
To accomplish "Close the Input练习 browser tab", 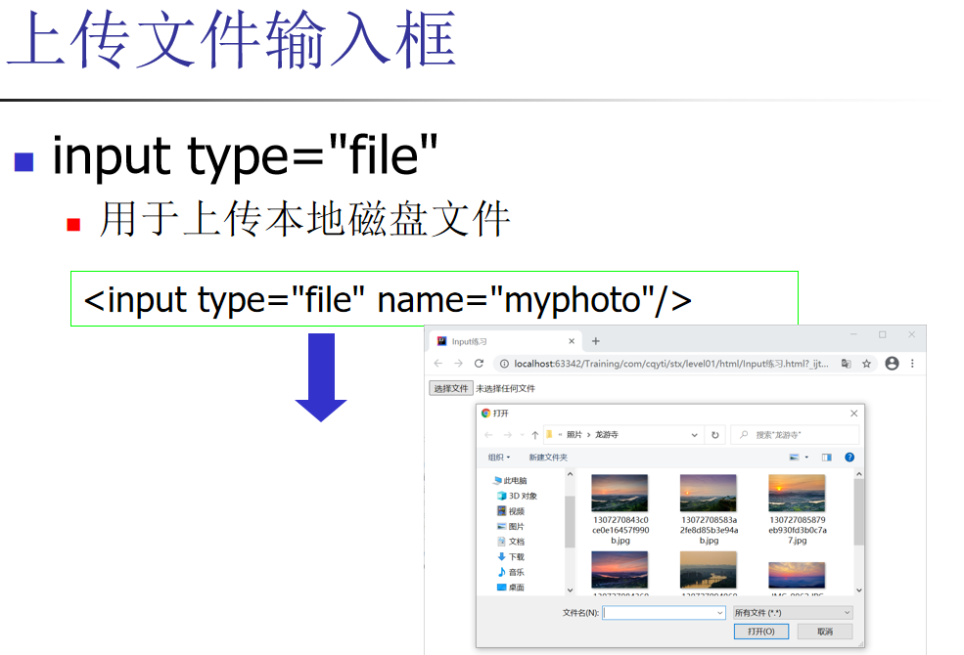I will coord(572,341).
